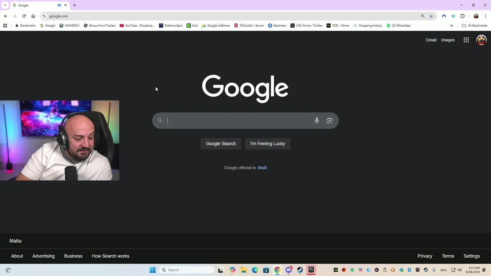Open the zoom magnifier icon in address bar
Image resolution: width=491 pixels, height=276 pixels.
pos(423,16)
